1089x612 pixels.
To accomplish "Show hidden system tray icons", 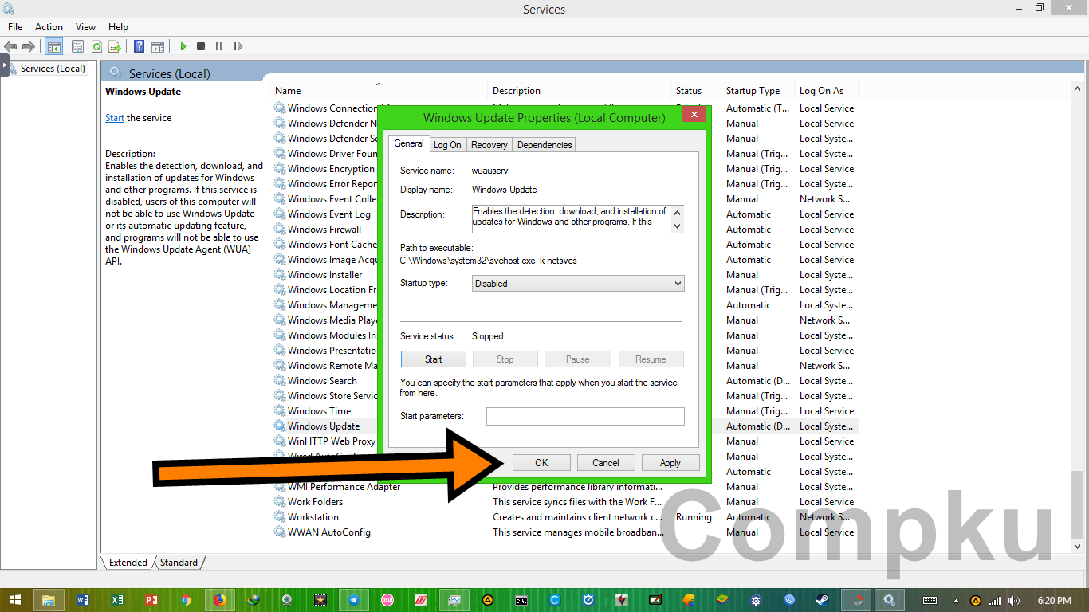I will pos(957,600).
